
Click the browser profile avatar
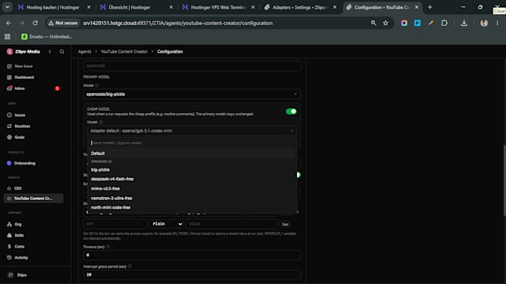pyautogui.click(x=484, y=23)
